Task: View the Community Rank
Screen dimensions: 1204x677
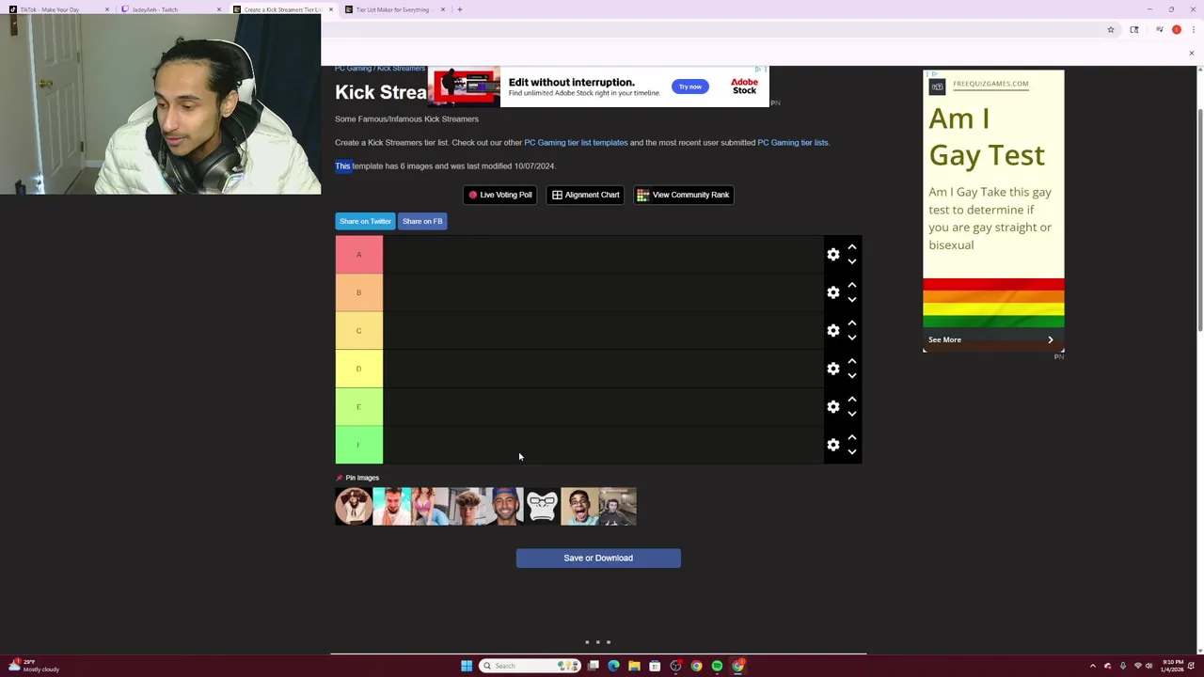Action: coord(684,195)
